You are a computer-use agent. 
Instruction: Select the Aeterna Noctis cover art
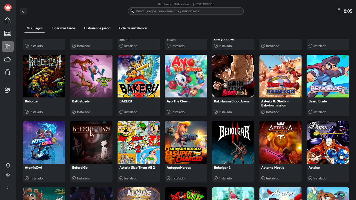pos(281,142)
